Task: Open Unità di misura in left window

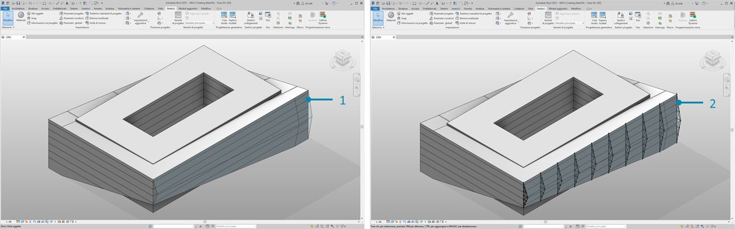Action: pos(96,23)
